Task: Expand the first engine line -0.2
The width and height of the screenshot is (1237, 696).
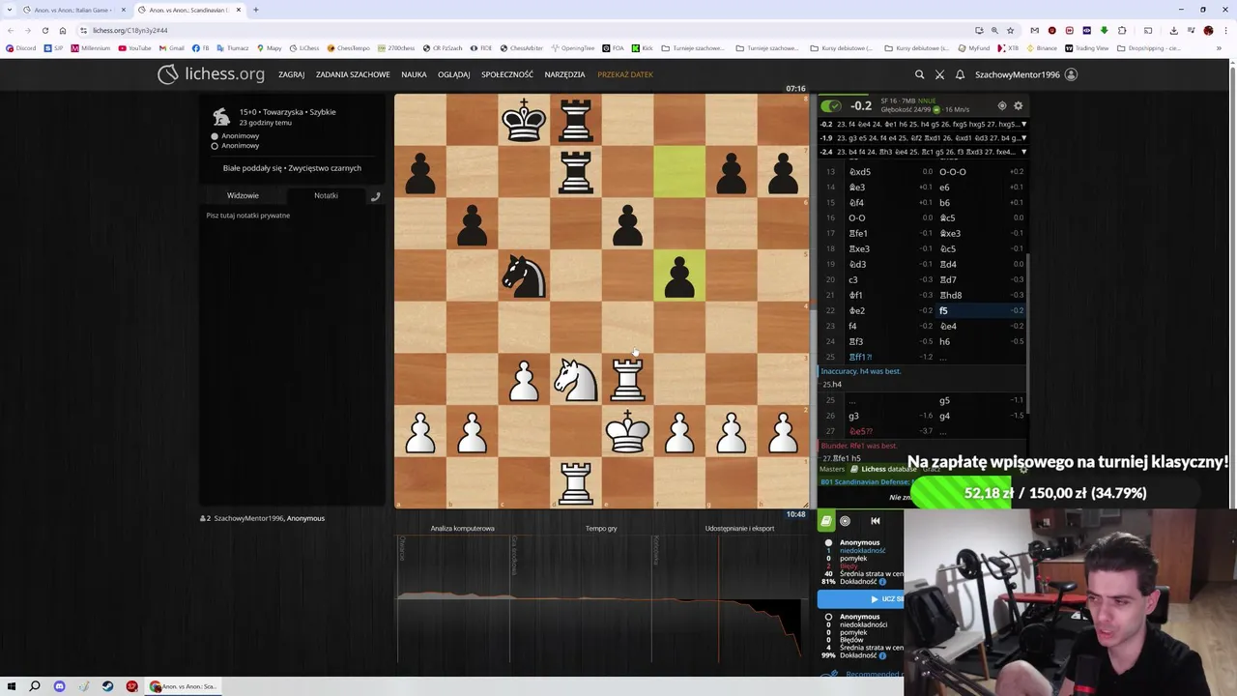Action: tap(1023, 125)
